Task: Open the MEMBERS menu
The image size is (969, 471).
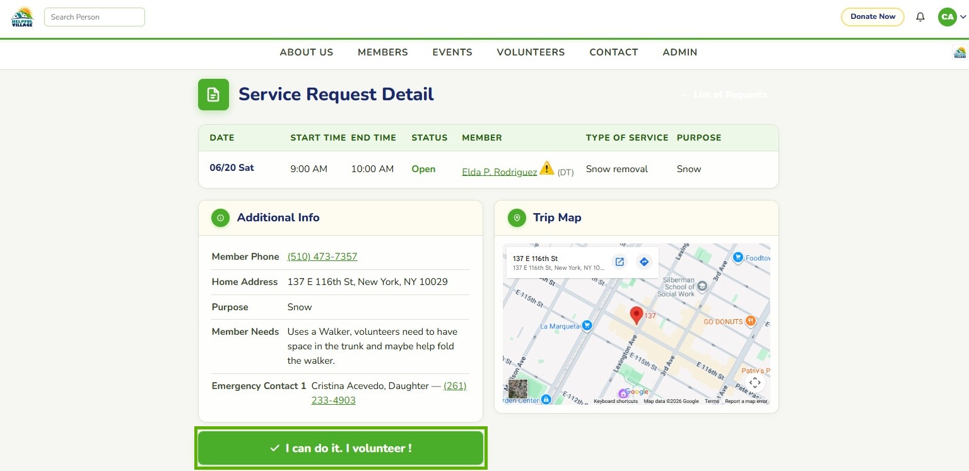Action: coord(383,52)
